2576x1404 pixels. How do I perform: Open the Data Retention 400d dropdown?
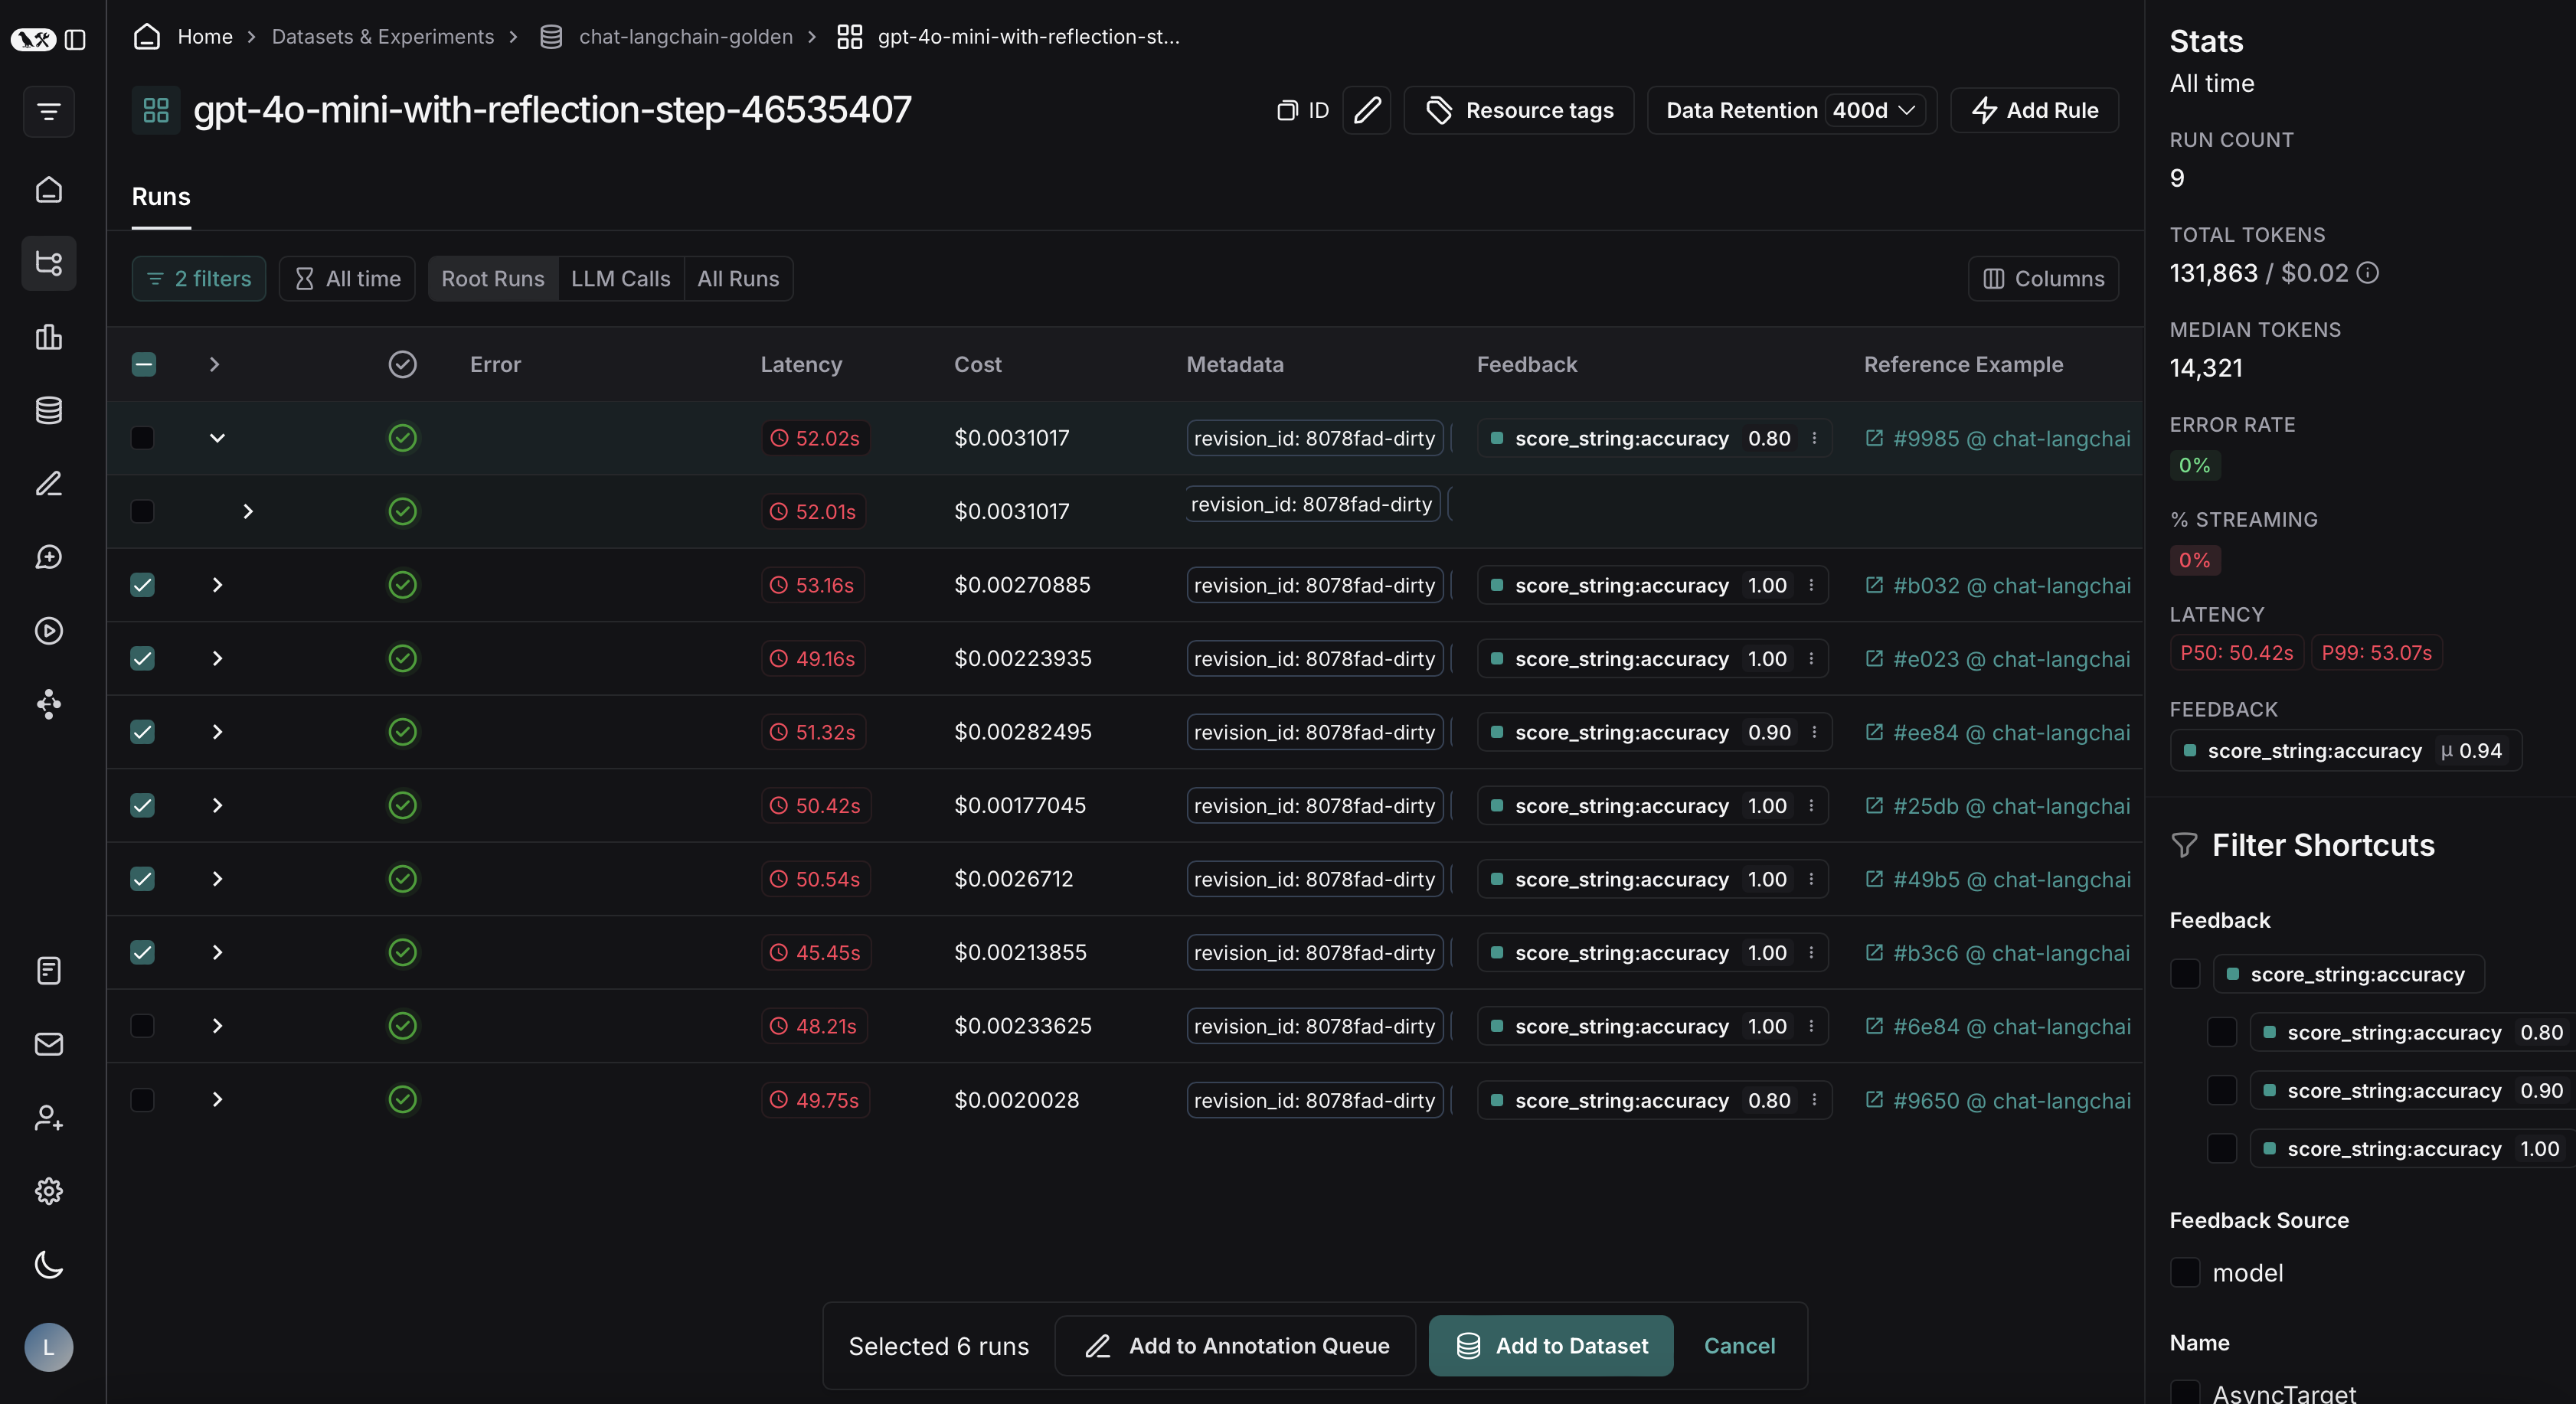[1873, 110]
